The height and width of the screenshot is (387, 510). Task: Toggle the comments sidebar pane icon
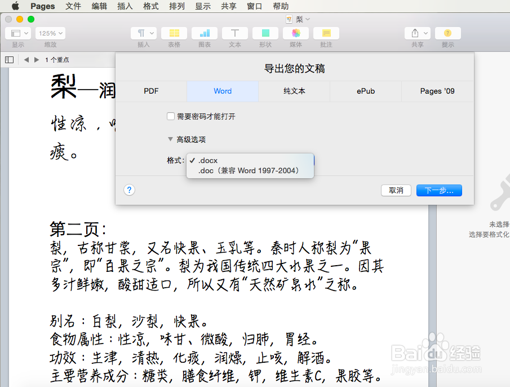pyautogui.click(x=9, y=60)
